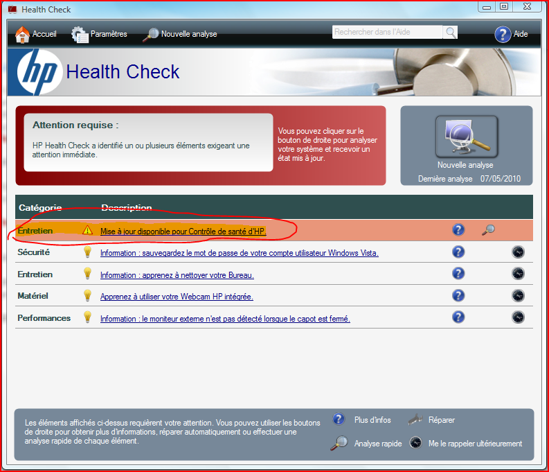Click the Catégorie column header
Image resolution: width=549 pixels, height=472 pixels.
pos(40,208)
